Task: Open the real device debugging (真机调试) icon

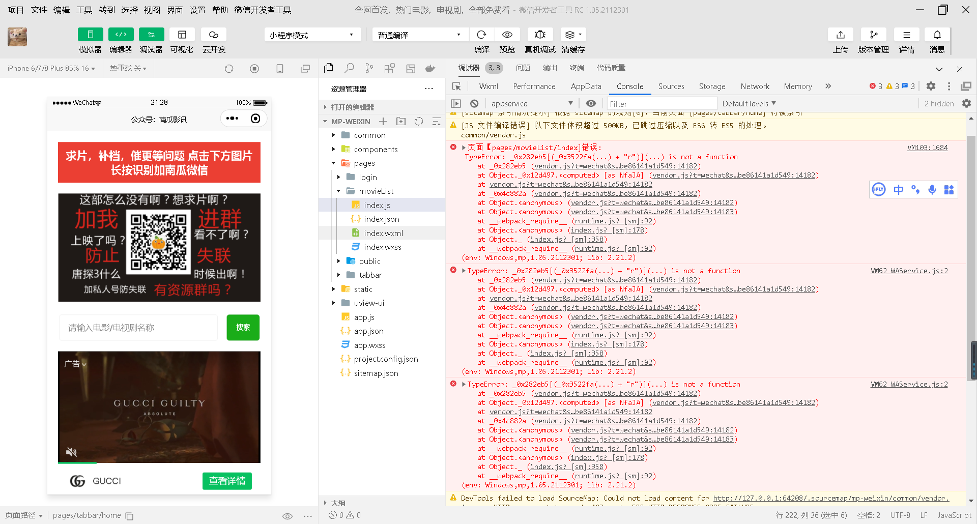Action: 540,35
